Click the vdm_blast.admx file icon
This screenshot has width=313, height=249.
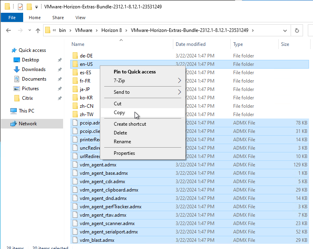coord(75,240)
